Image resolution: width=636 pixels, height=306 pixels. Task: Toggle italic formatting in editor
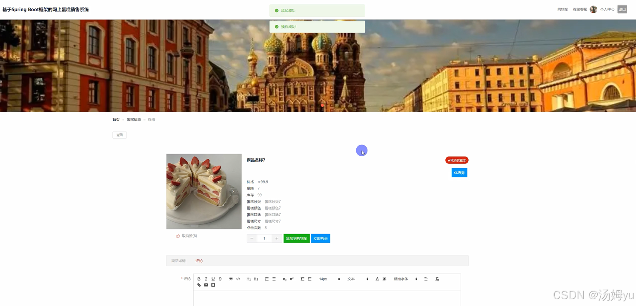click(206, 279)
